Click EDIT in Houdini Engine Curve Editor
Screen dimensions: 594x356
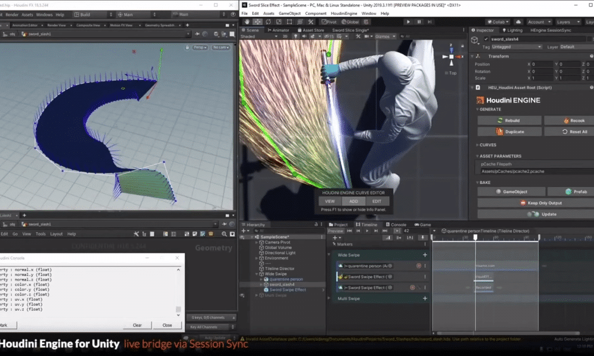[377, 201]
